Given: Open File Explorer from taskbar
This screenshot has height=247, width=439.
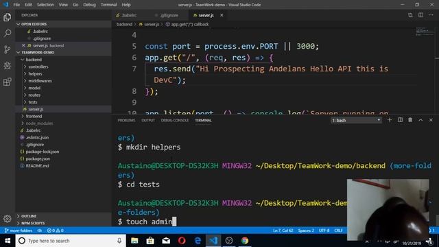Looking at the screenshot, I should click(134, 241).
